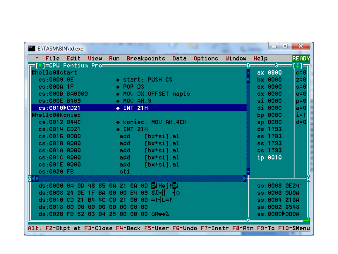Click the CPU window close box
The height and width of the screenshot is (254, 338).
coord(40,66)
